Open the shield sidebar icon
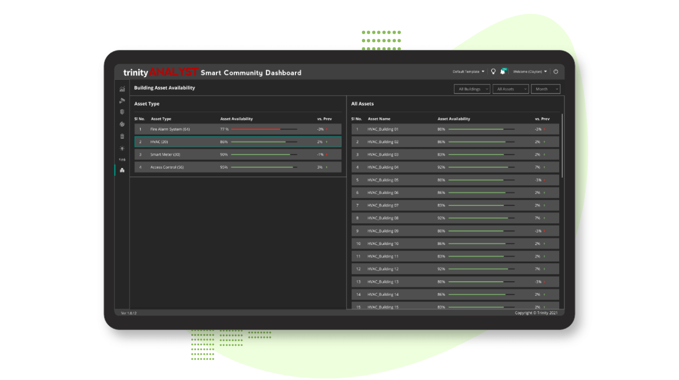Image resolution: width=679 pixels, height=380 pixels. [122, 112]
